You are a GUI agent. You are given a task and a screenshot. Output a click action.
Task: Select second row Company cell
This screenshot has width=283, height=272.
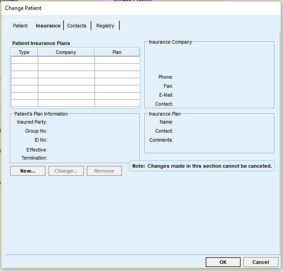(66, 67)
